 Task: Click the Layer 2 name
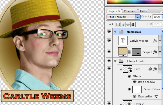tap(139, 104)
